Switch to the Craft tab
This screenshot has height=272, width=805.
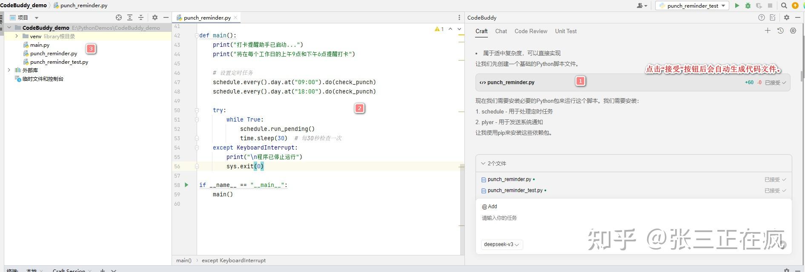481,31
